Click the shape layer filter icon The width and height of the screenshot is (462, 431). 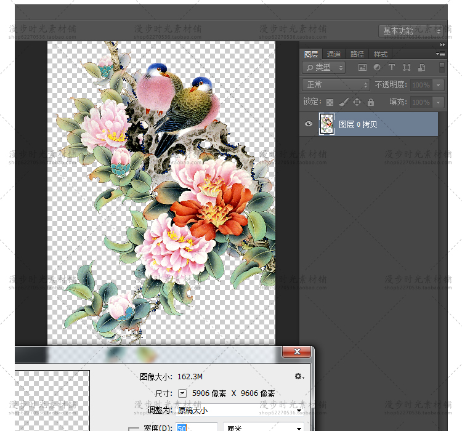point(407,68)
